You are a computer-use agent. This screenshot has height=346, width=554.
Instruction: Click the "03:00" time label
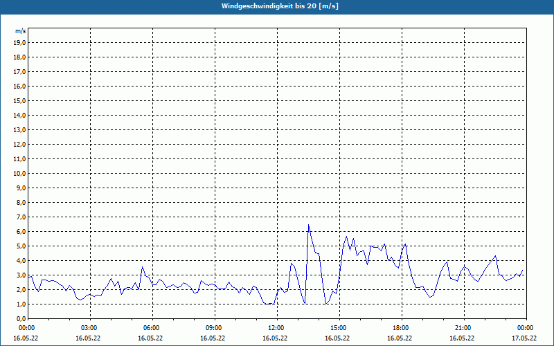91,328
